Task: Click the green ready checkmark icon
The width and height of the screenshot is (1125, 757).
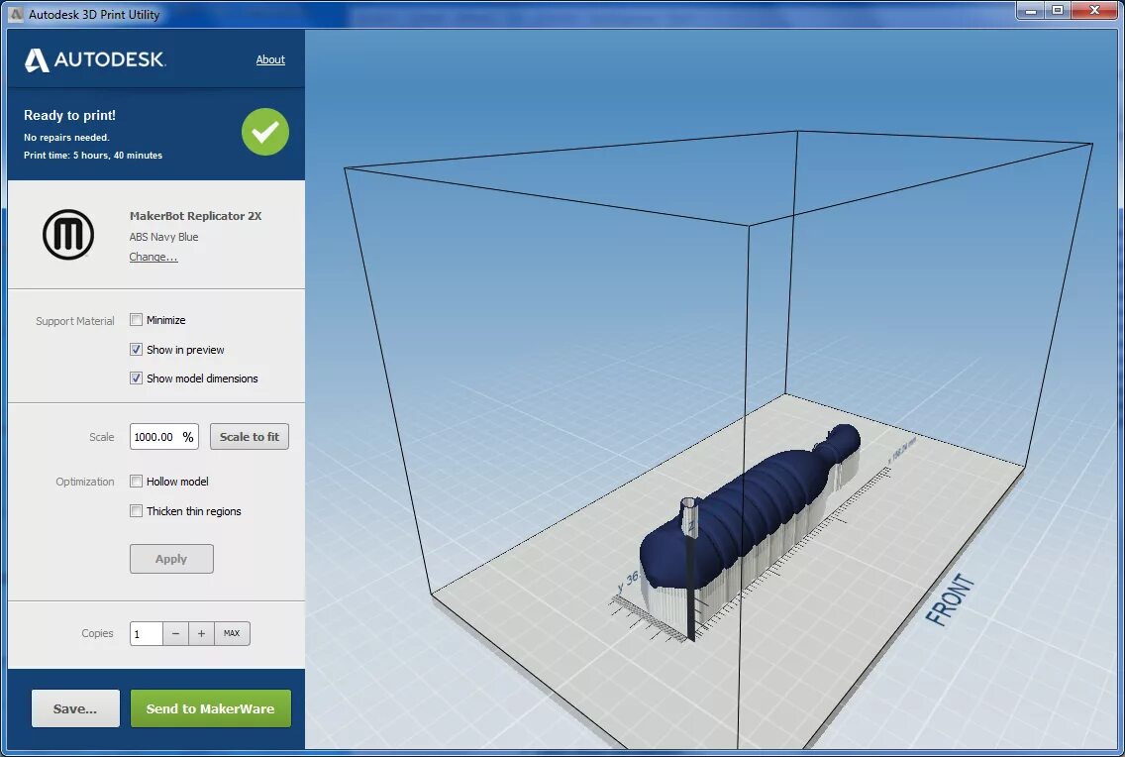Action: coord(265,132)
